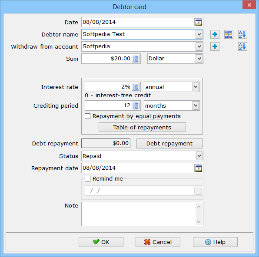Open Help button
The width and height of the screenshot is (259, 257).
(215, 242)
